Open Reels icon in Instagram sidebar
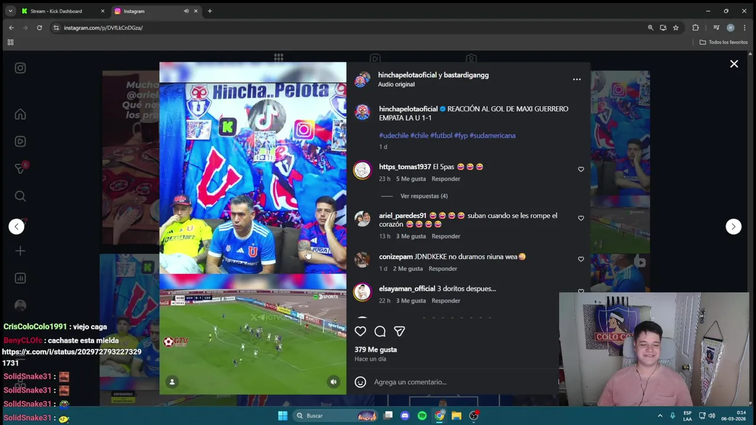The image size is (756, 425). point(20,142)
